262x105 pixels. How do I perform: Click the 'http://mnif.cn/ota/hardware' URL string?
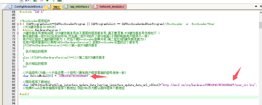[x=209, y=85]
